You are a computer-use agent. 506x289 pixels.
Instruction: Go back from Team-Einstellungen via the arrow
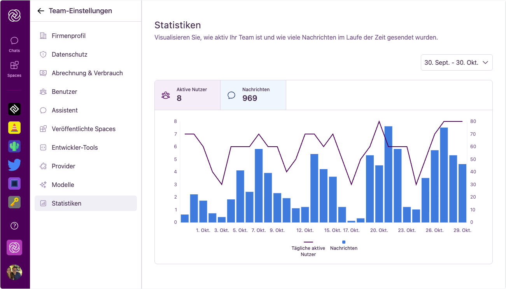pos(41,11)
